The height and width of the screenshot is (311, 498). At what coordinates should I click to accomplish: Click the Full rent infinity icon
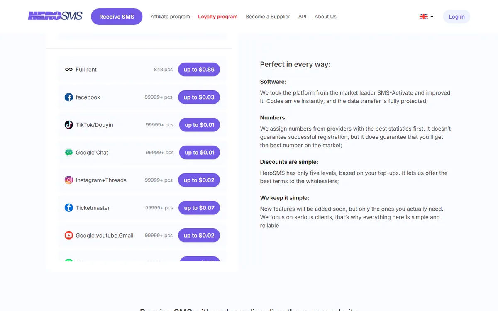(69, 70)
